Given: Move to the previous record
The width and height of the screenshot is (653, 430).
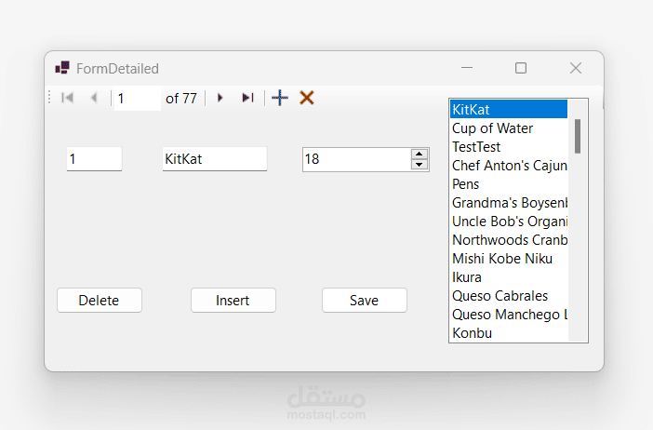Looking at the screenshot, I should tap(93, 98).
